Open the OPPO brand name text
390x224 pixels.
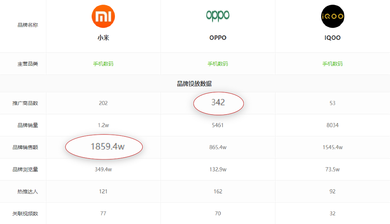218,38
